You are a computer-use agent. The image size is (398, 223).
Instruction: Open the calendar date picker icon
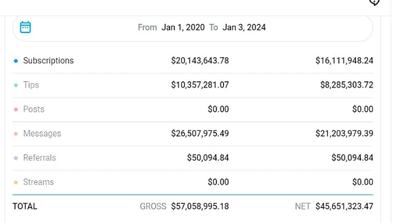pyautogui.click(x=26, y=27)
